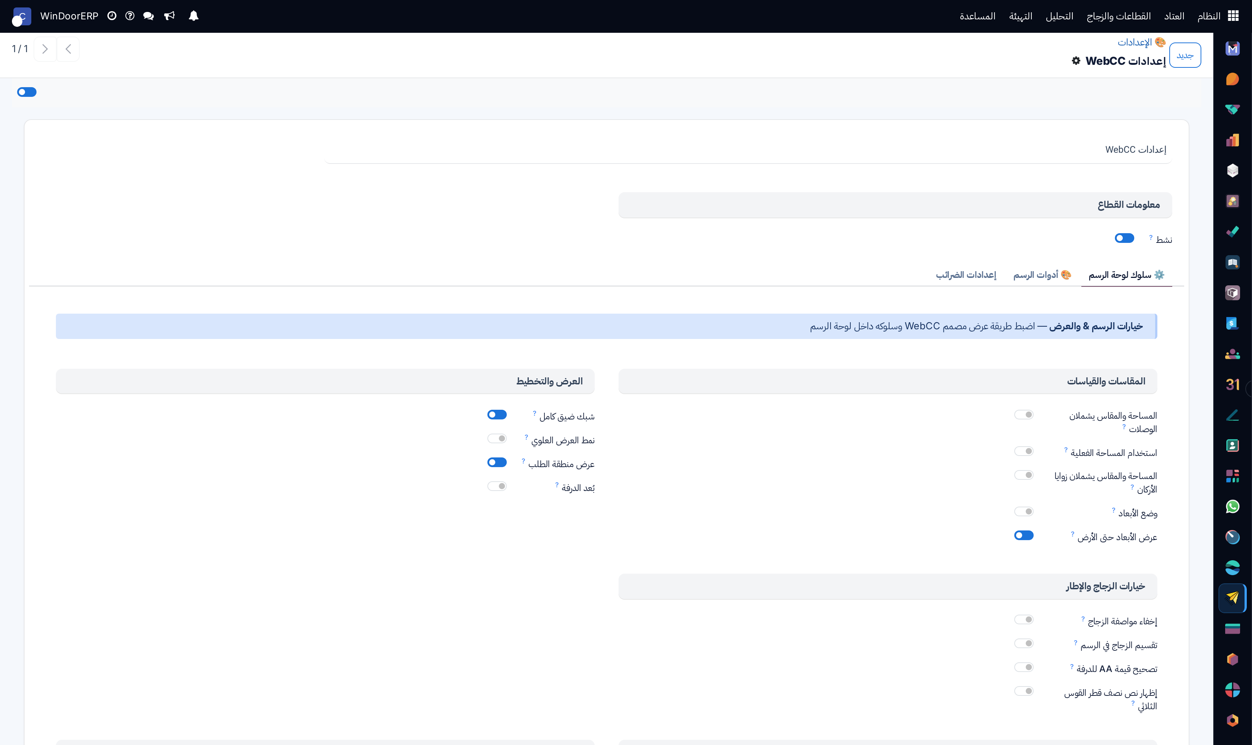Open the 31 Calendar app

tap(1232, 384)
